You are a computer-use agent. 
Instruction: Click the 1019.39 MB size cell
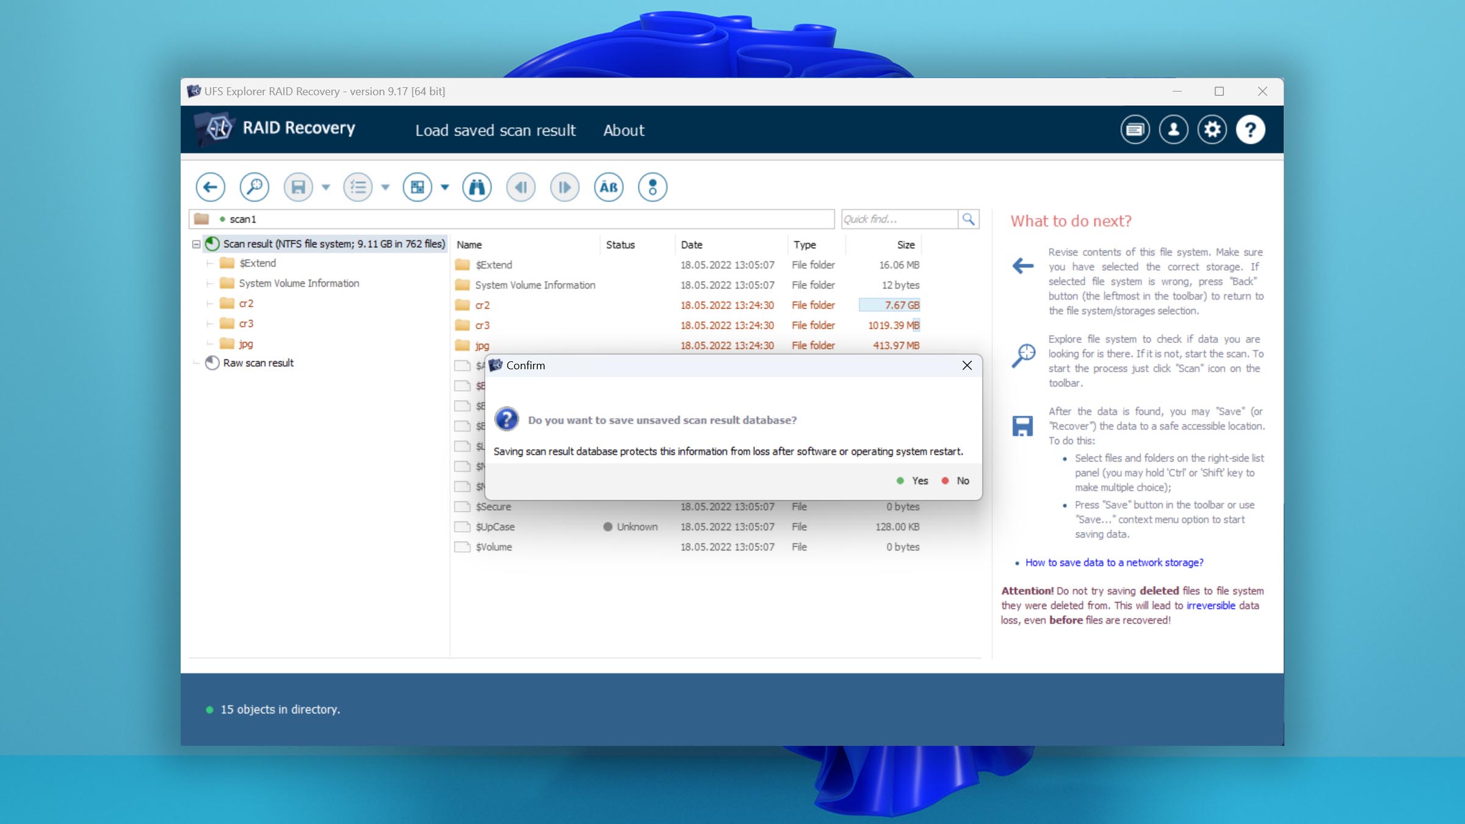(x=894, y=325)
